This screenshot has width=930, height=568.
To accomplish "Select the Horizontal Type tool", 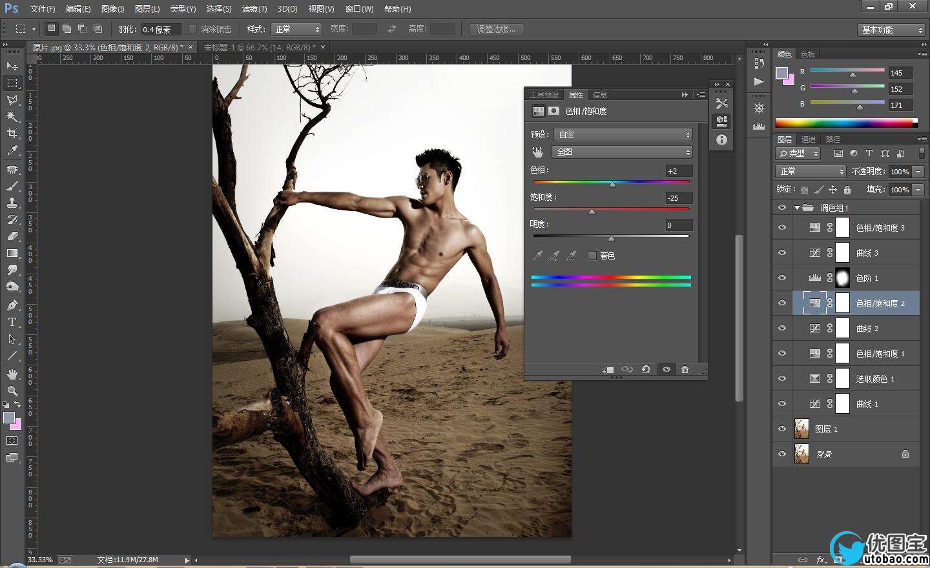I will [x=12, y=322].
